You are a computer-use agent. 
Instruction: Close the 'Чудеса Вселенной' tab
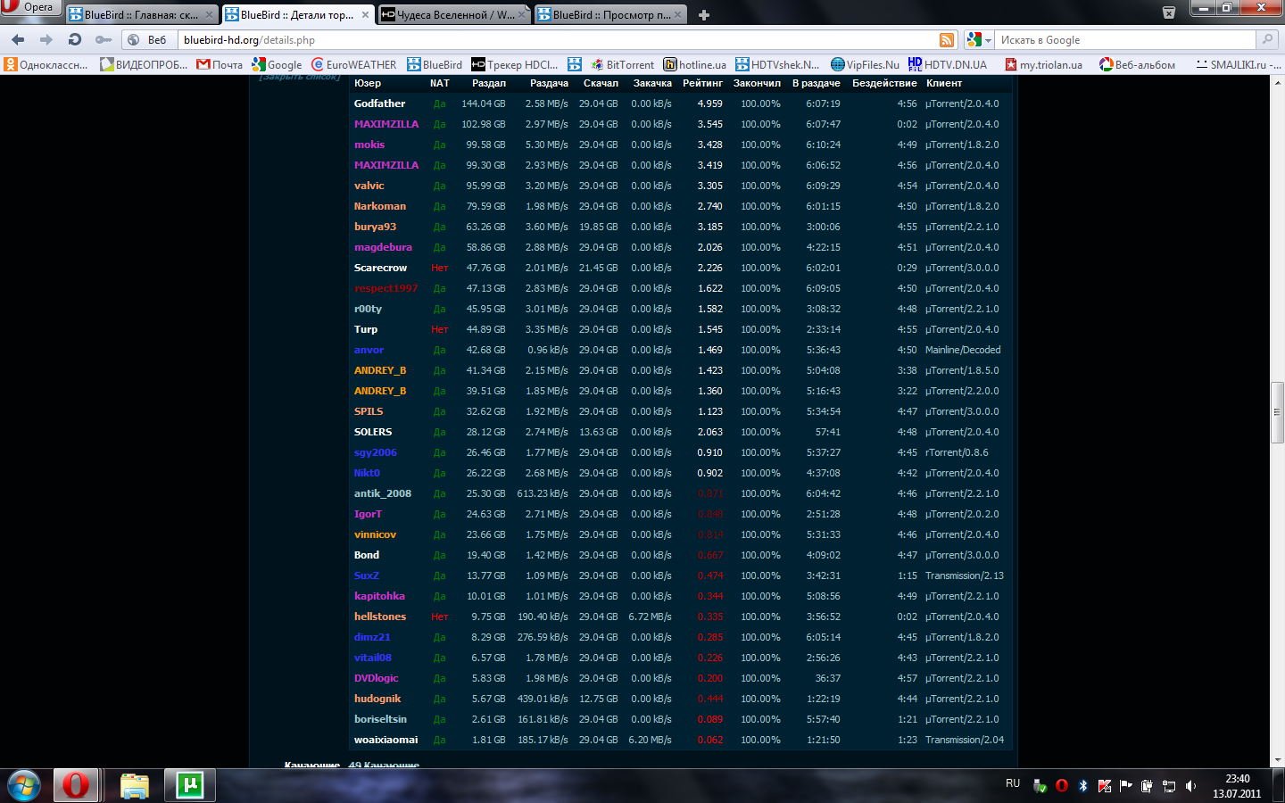(x=521, y=15)
